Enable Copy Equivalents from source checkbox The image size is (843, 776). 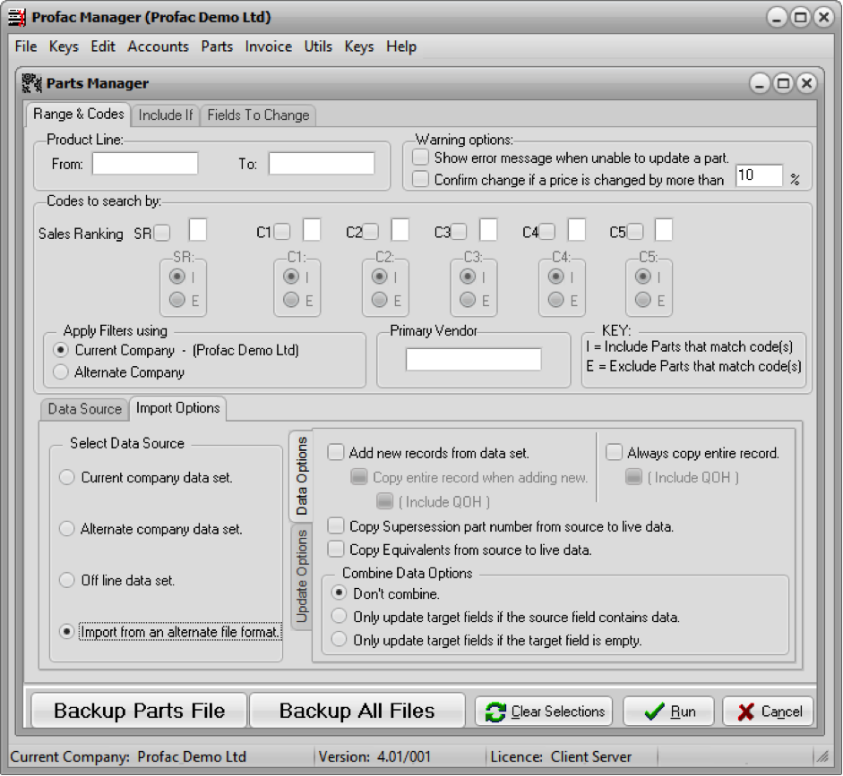coord(336,549)
